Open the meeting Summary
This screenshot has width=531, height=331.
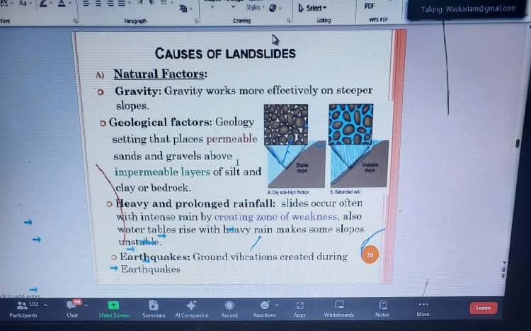coord(154,308)
